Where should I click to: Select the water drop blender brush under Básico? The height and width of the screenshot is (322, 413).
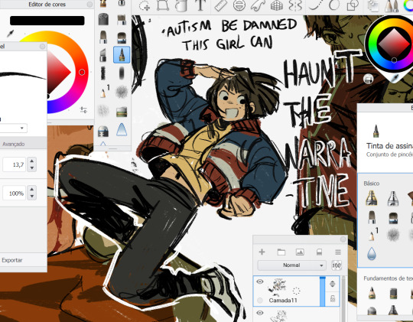(x=372, y=253)
